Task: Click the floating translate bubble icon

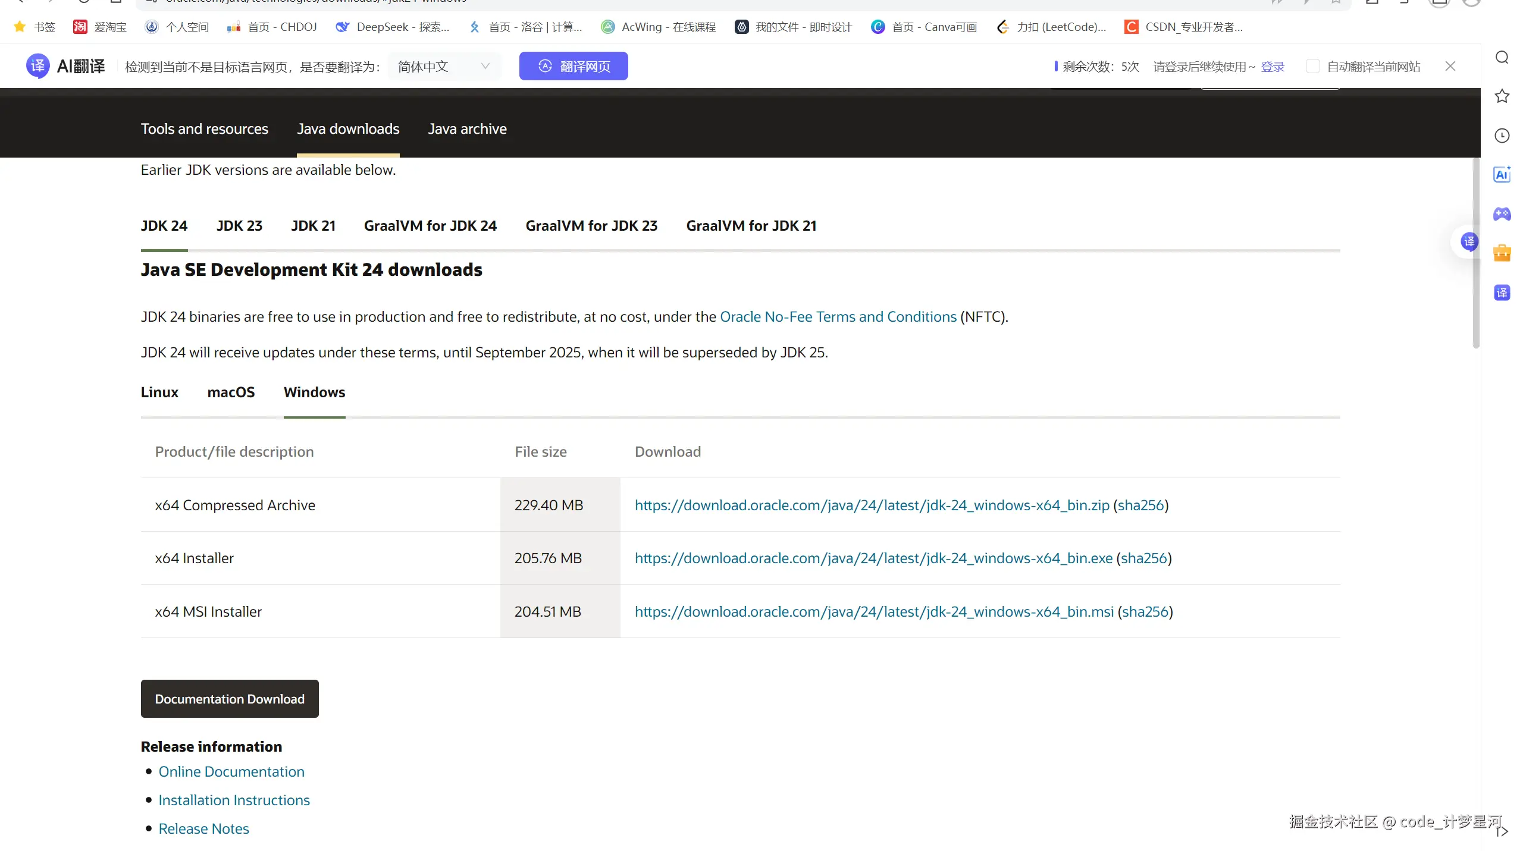Action: tap(1469, 242)
